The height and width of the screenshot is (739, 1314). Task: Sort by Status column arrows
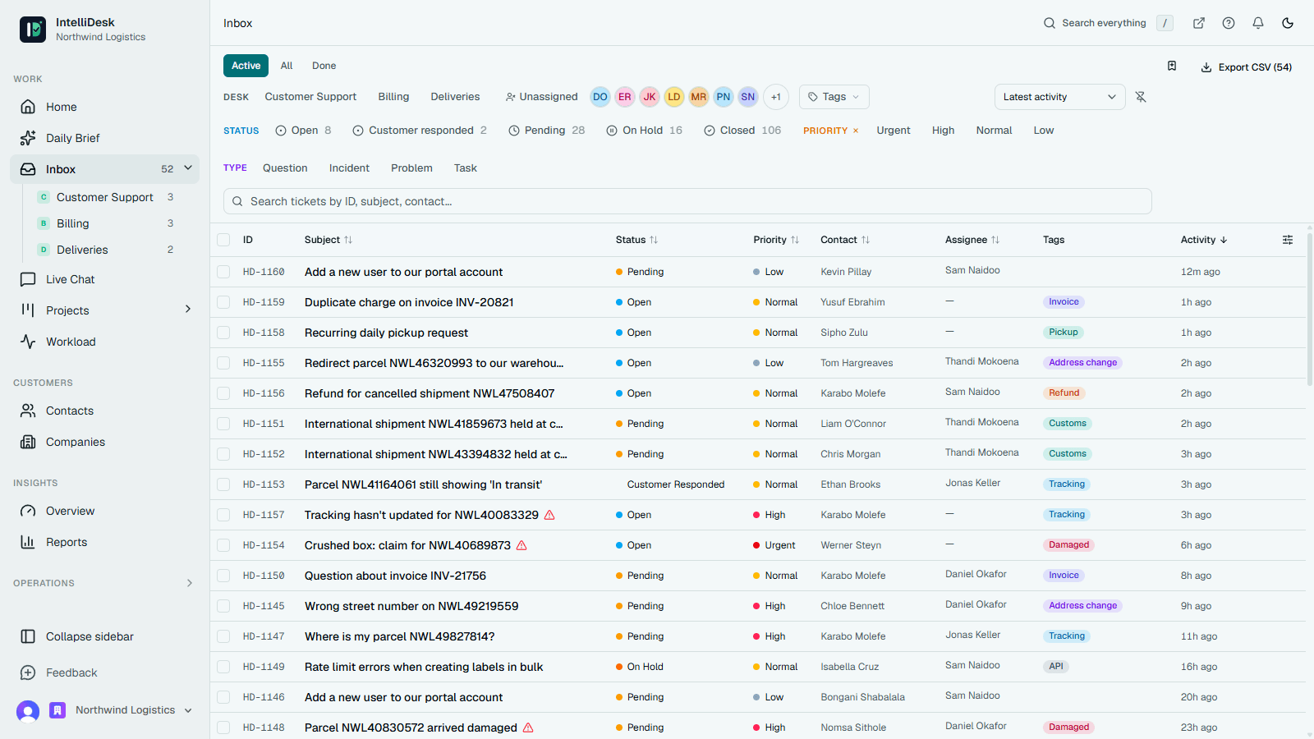click(654, 240)
